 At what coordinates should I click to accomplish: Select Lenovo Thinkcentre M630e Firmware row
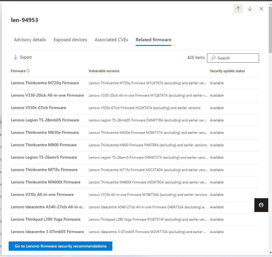(x=135, y=133)
